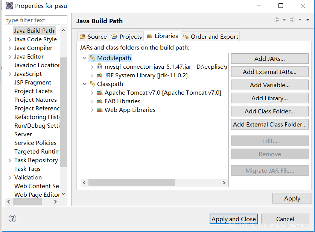Switch to the Projects tab
Viewport: 315px width, 232px height.
[126, 36]
